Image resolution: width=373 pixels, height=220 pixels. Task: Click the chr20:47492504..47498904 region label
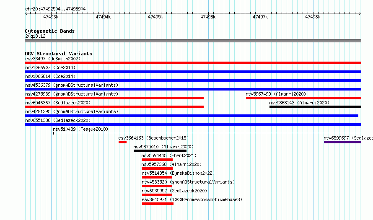click(x=55, y=9)
